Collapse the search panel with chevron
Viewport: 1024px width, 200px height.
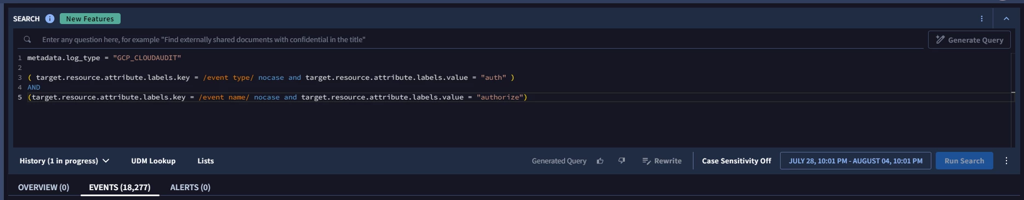click(x=1006, y=19)
